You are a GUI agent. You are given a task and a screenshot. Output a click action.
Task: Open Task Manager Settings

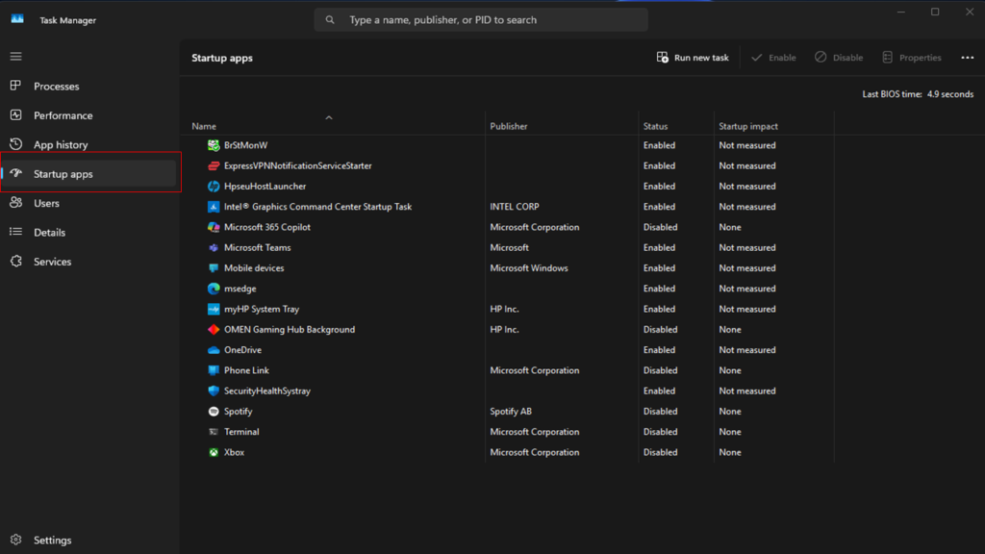coord(89,541)
